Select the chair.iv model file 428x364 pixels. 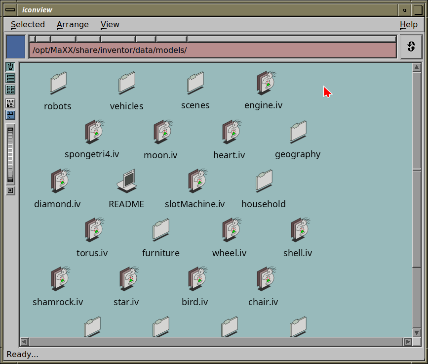click(x=266, y=278)
